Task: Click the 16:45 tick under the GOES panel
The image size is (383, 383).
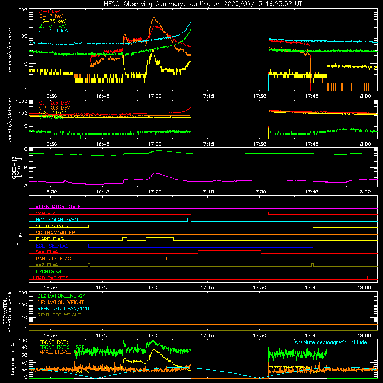Action: coord(102,192)
